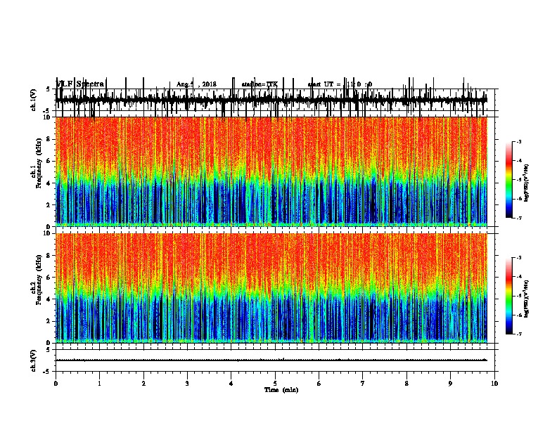The image size is (557, 430).
Task: Click the '4' tick on the time axis
Action: pyautogui.click(x=231, y=384)
